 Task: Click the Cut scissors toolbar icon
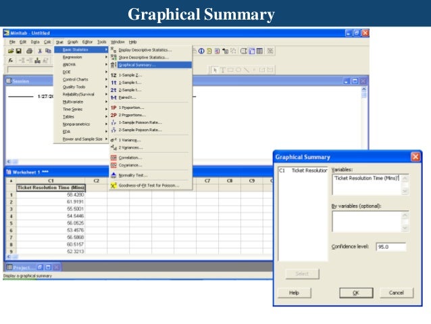(x=40, y=51)
